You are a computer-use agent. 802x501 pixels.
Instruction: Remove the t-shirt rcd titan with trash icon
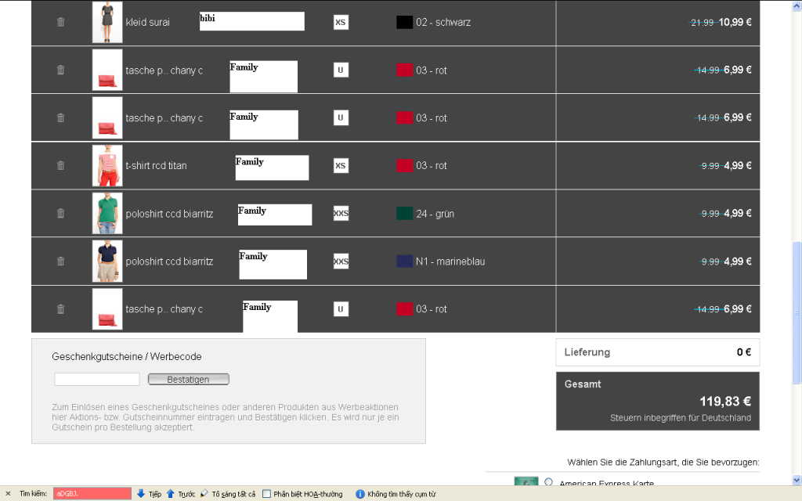pyautogui.click(x=61, y=165)
